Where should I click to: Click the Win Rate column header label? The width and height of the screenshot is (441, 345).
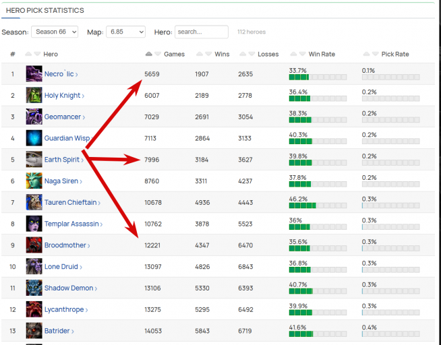tap(322, 54)
